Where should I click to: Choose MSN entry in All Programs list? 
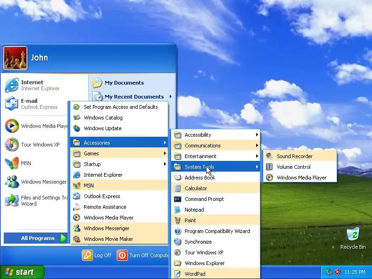[x=119, y=186]
